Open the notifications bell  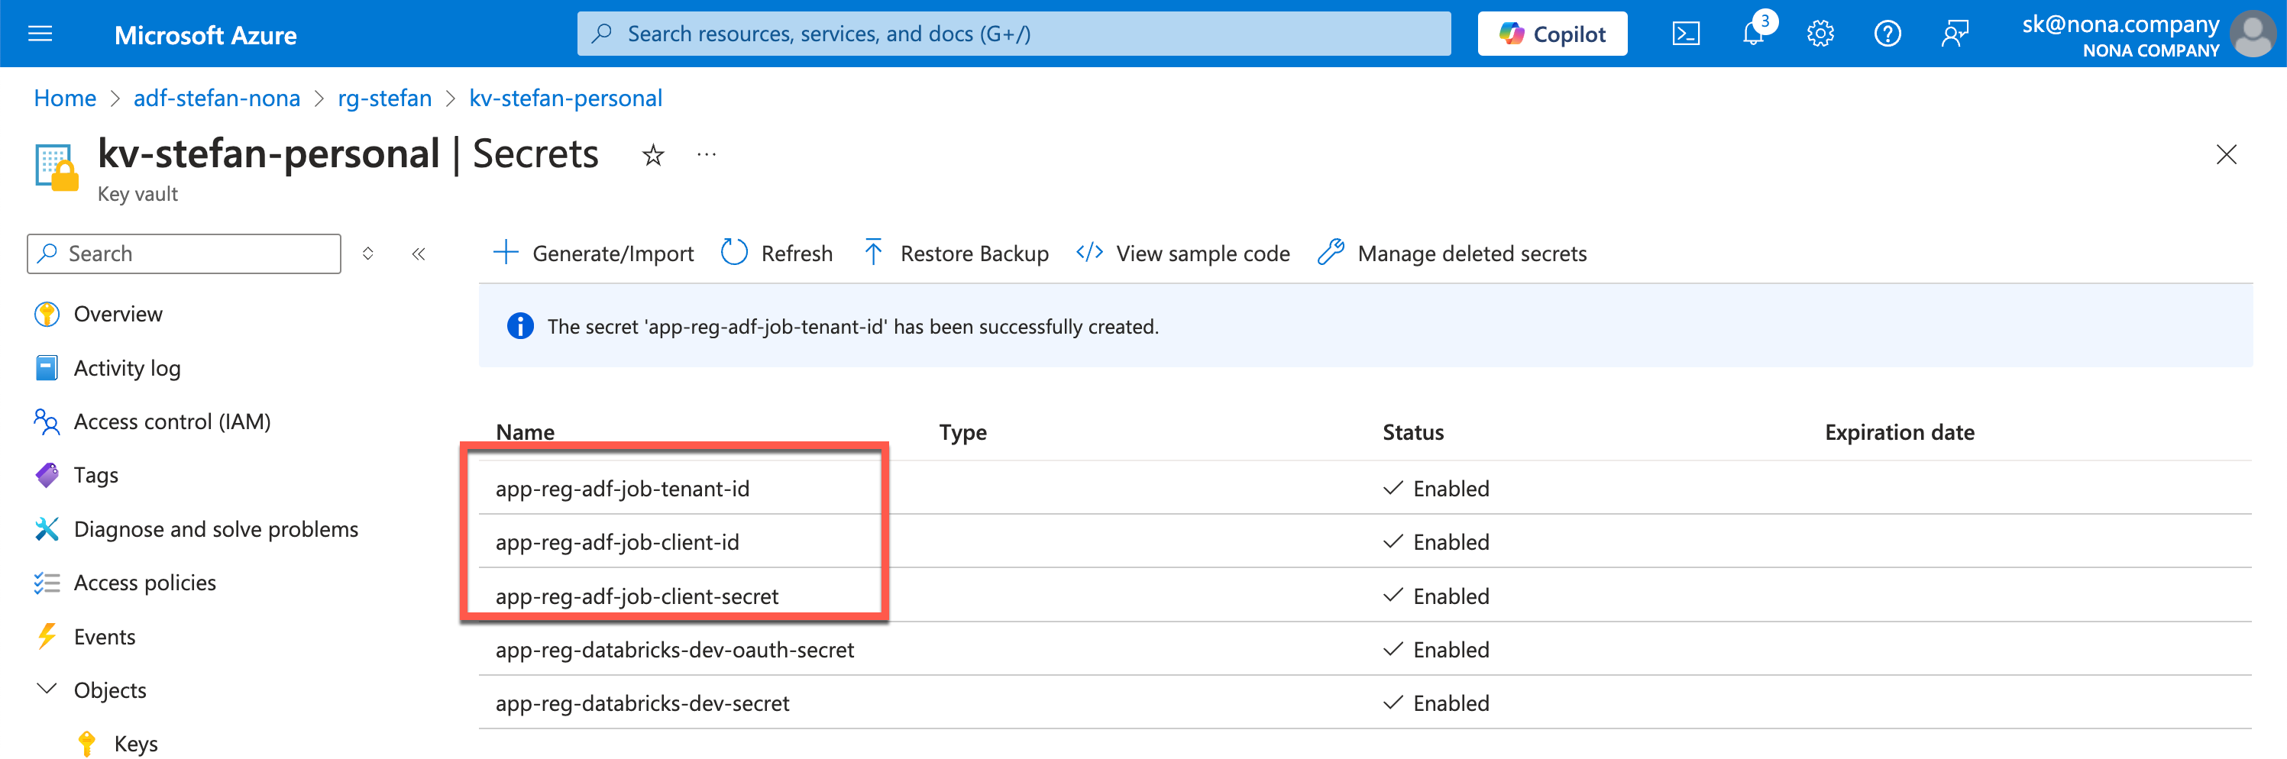tap(1752, 34)
